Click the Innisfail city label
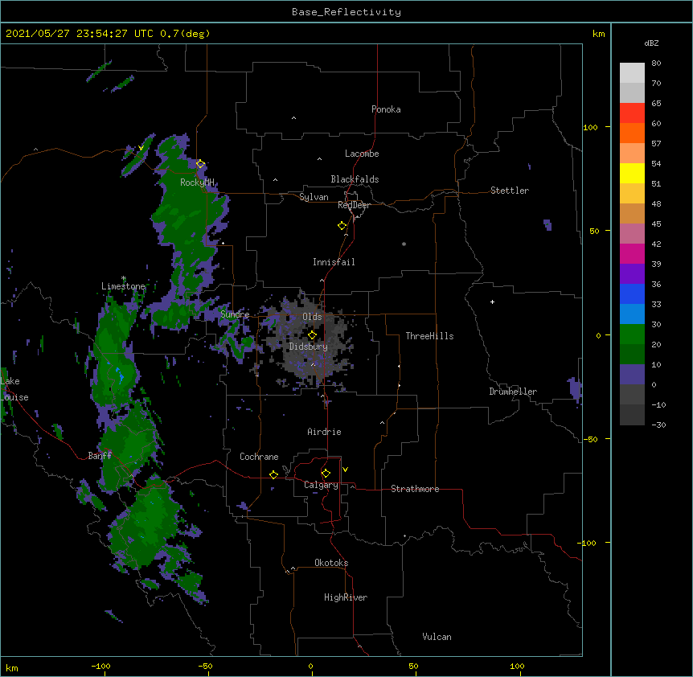Screen dimensions: 693x677 tap(334, 262)
